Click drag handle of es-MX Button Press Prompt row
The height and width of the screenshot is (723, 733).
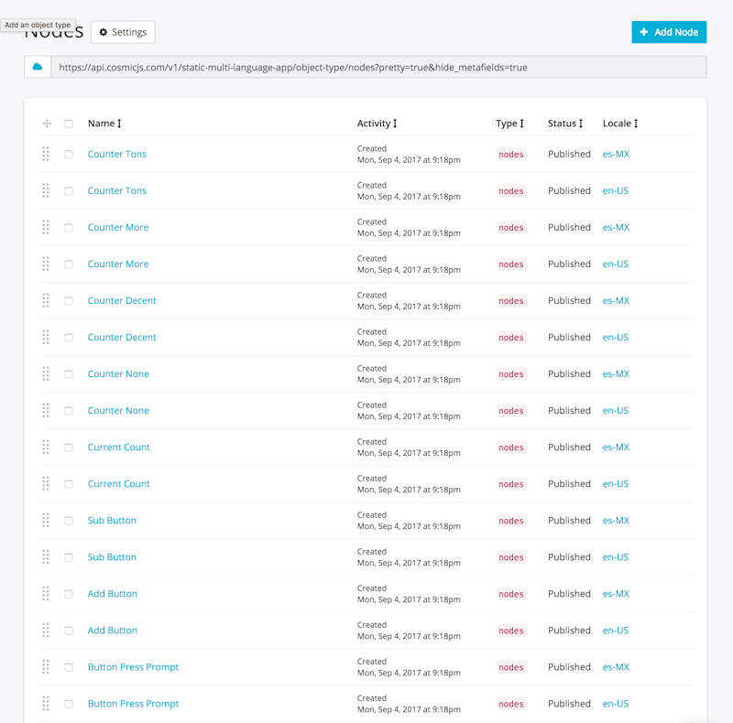(x=45, y=666)
